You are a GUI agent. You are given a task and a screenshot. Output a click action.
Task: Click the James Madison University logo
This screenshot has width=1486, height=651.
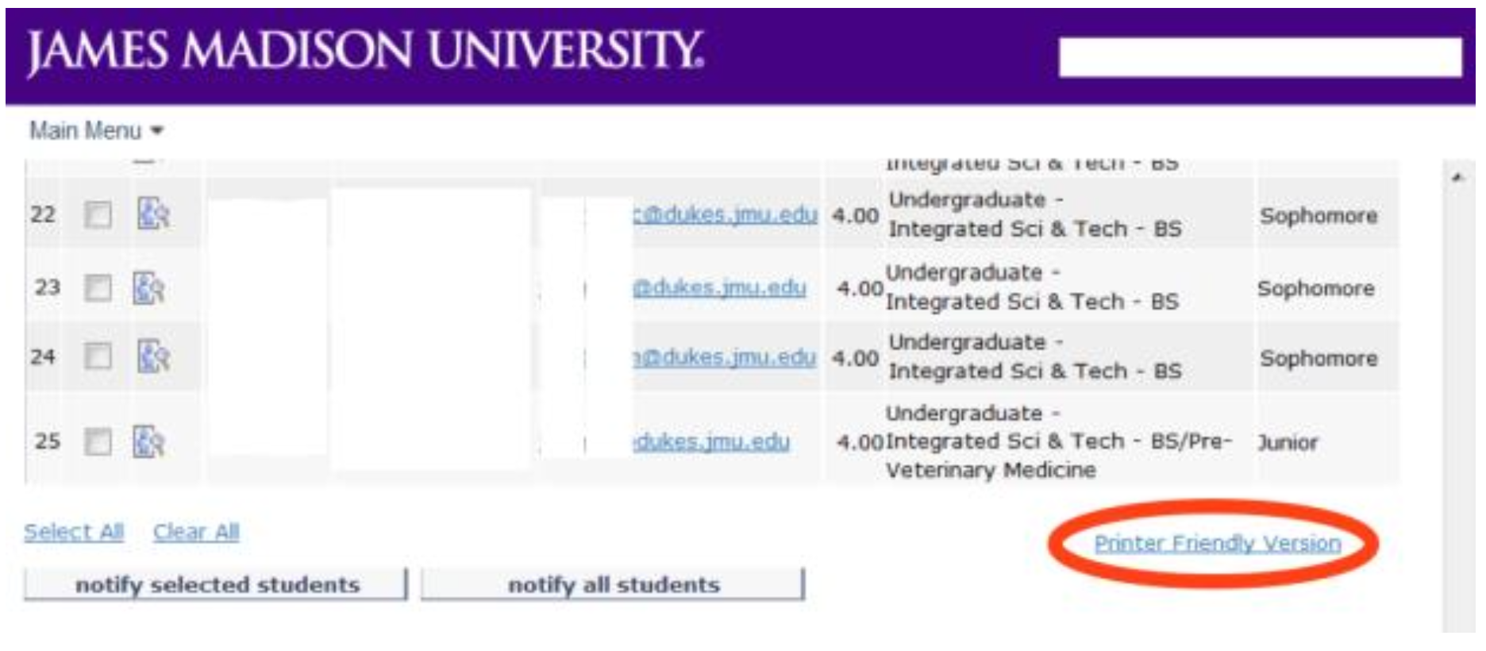tap(365, 52)
